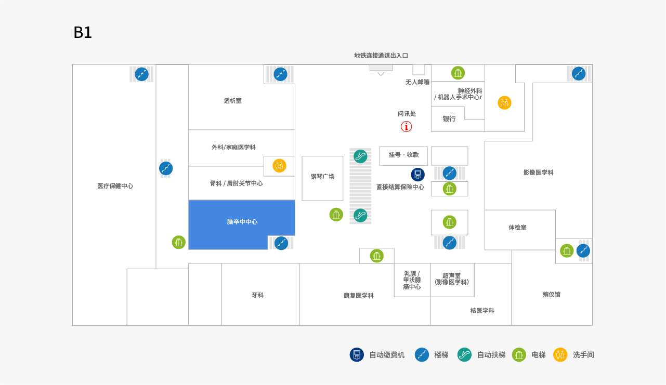Click the elevator icon above 神经外科
The image size is (666, 385).
pyautogui.click(x=458, y=73)
